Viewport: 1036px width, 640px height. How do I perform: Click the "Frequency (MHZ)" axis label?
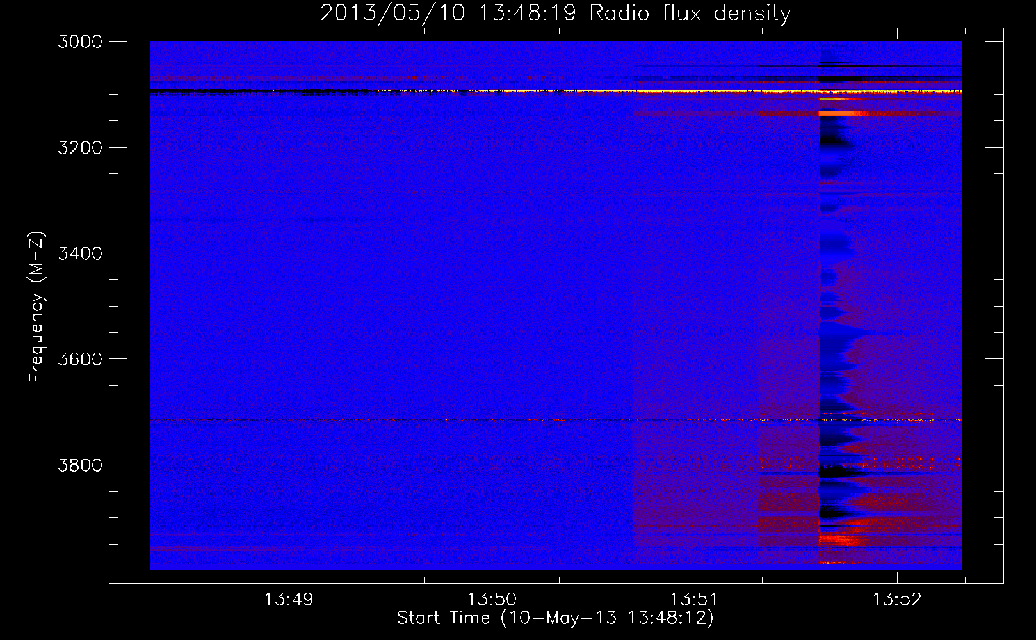click(x=37, y=307)
